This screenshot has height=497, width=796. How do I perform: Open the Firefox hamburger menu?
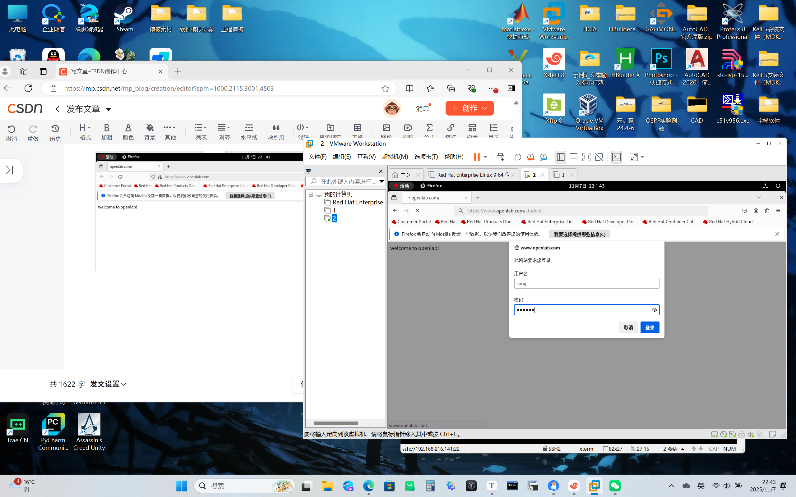[x=778, y=211]
